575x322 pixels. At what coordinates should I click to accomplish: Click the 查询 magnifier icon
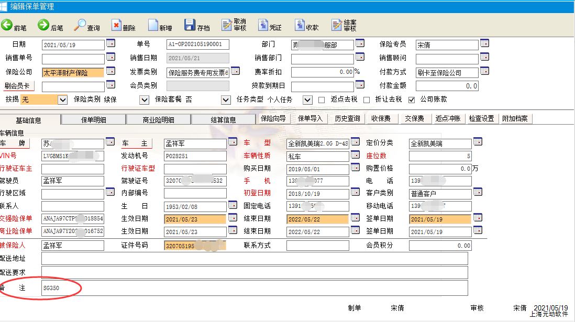(80, 25)
